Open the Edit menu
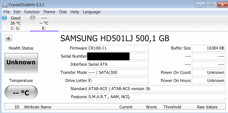Screen dimensions: 228x113 [x=17, y=12]
